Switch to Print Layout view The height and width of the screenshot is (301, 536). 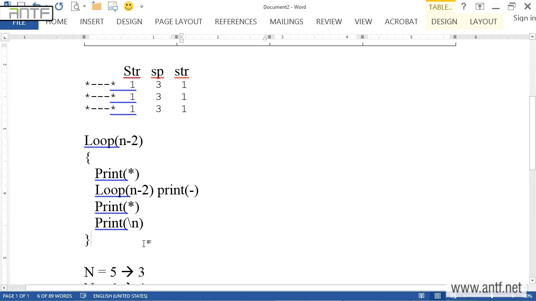tap(438, 296)
